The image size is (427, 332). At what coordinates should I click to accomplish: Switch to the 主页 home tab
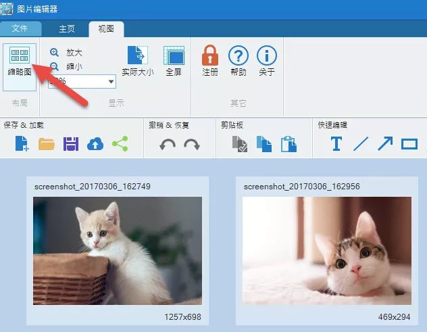[67, 29]
